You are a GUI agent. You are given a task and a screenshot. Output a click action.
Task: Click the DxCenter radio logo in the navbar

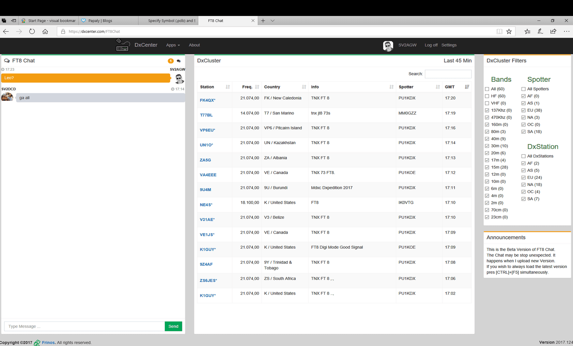[122, 45]
